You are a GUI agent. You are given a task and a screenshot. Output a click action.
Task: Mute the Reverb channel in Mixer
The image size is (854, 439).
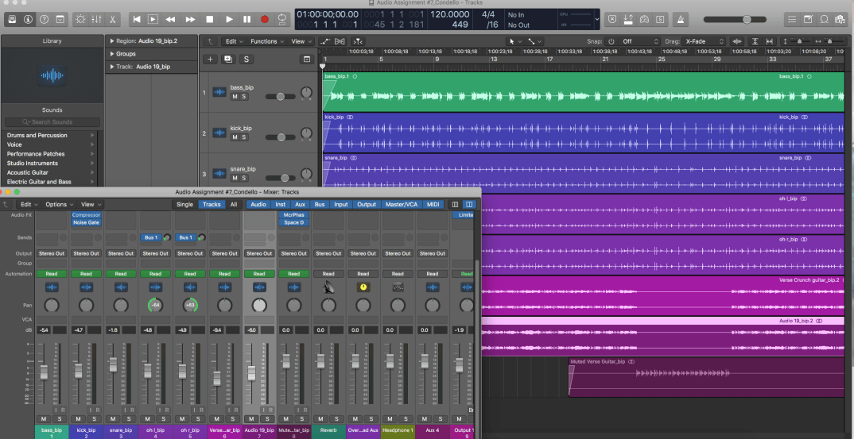[x=320, y=419]
